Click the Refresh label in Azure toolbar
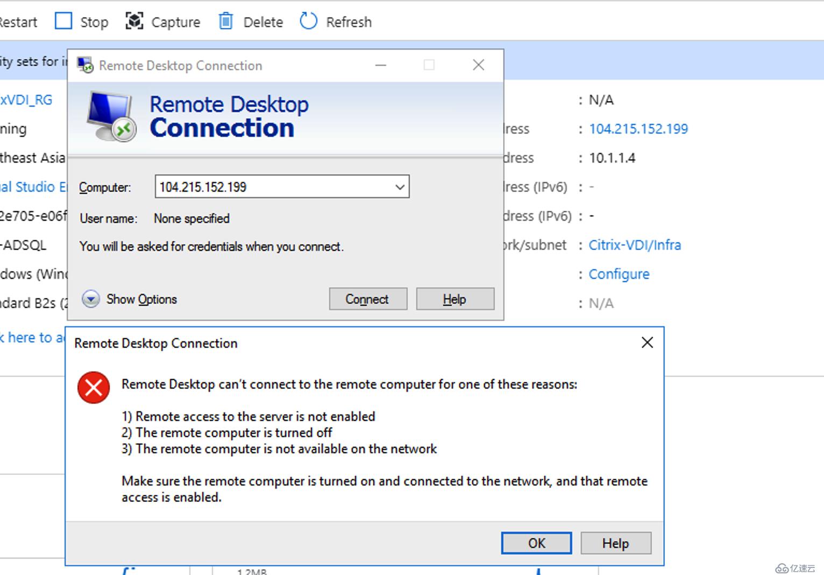The height and width of the screenshot is (575, 824). pyautogui.click(x=349, y=22)
